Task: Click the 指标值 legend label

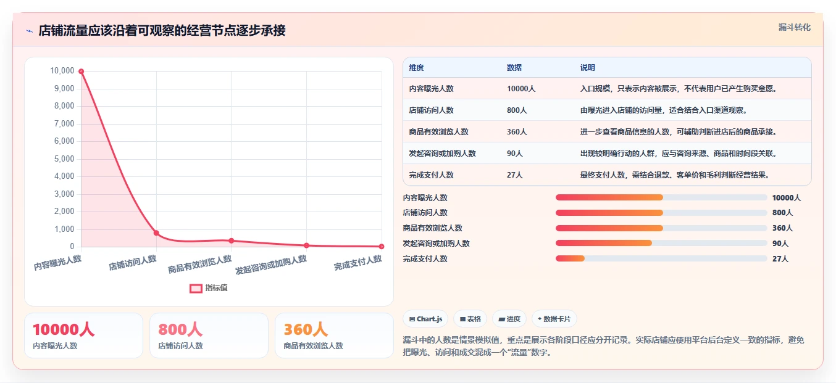Action: coord(216,288)
